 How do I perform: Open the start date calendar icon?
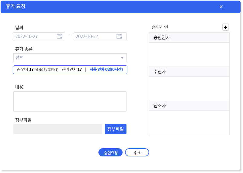pyautogui.click(x=59, y=36)
